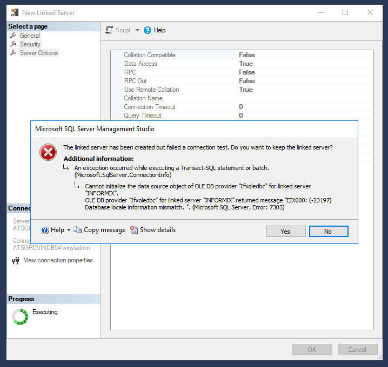Click the Show details icon
Viewport: 388px width, 367px height.
point(134,230)
